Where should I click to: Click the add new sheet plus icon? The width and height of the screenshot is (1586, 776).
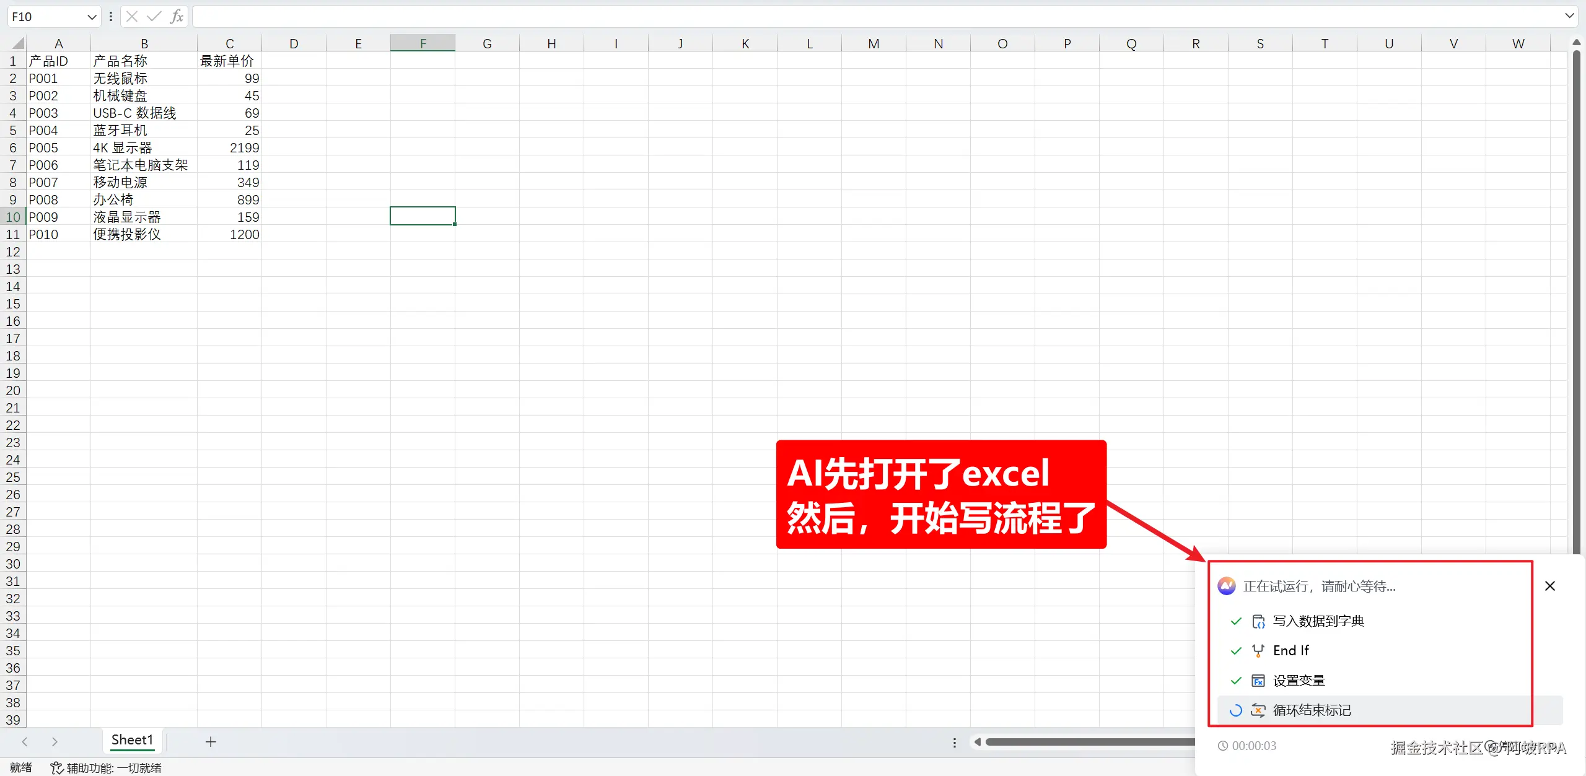coord(211,741)
